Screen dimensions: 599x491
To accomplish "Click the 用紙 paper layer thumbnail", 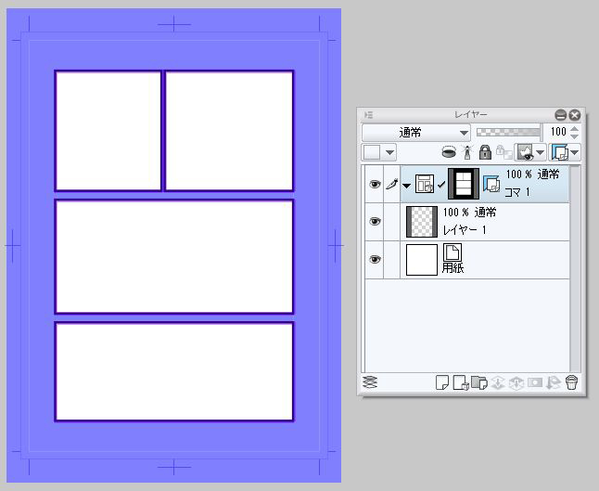I will [422, 260].
